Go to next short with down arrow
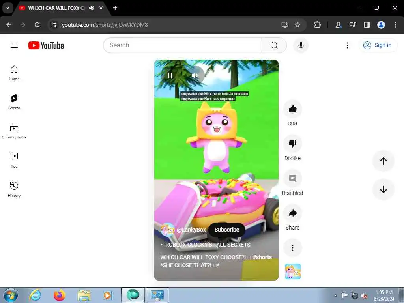Screen dimensions: 404x303 383,189
